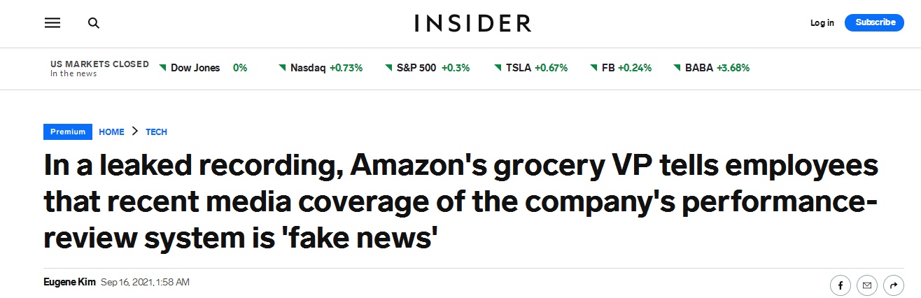Click the BABA triangle indicator icon
Viewport: 921px width, 298px height.
coord(677,67)
